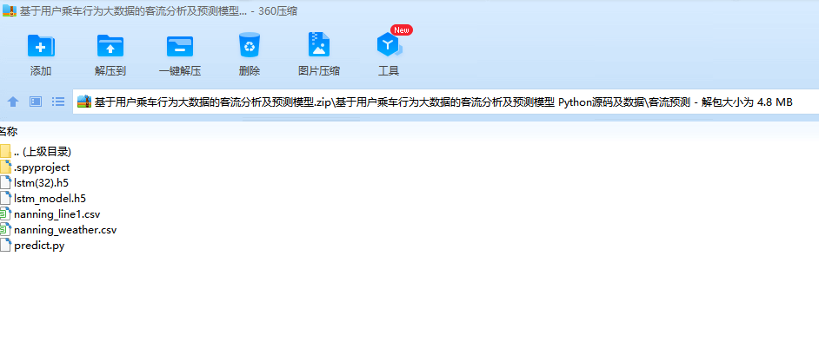Sort by the 名称 column header

(9, 132)
